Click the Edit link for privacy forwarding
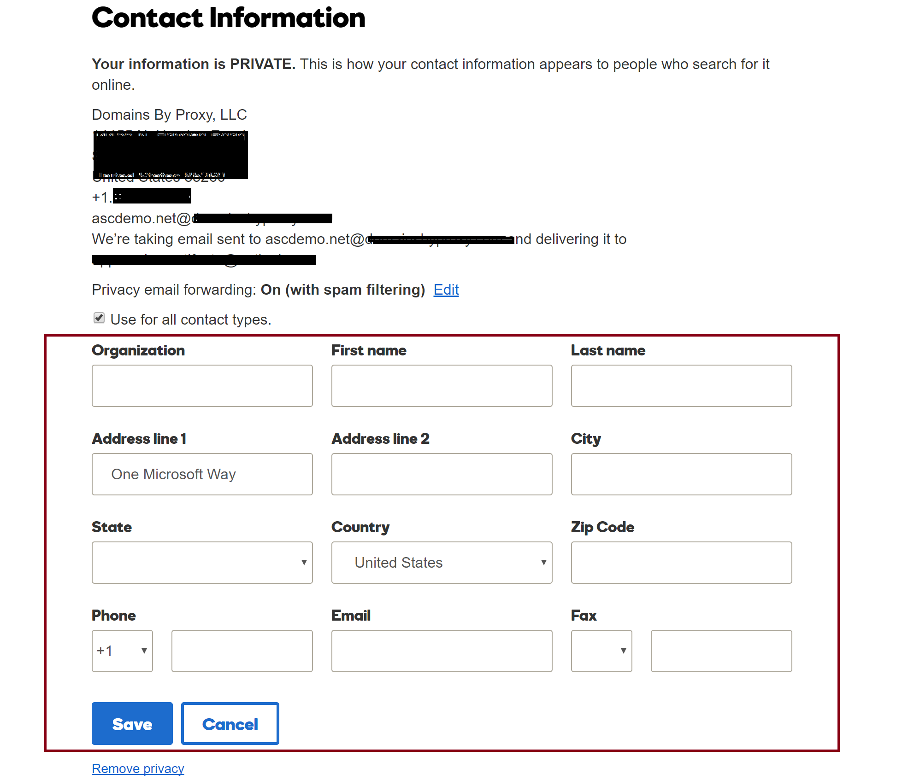The height and width of the screenshot is (779, 908). [x=446, y=290]
